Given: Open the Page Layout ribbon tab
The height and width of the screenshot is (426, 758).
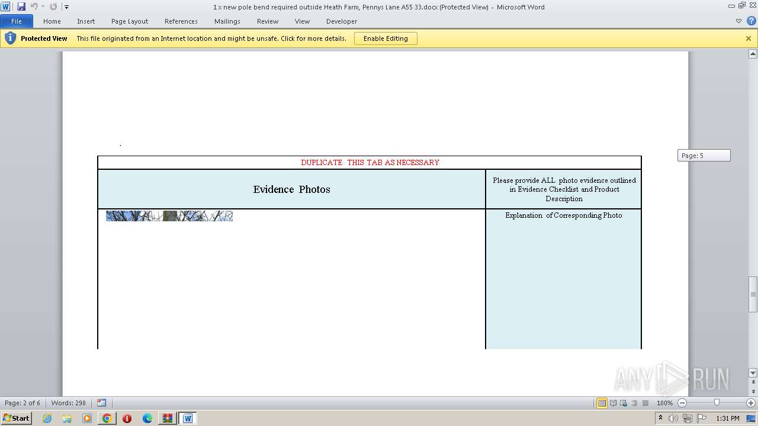Looking at the screenshot, I should point(130,21).
